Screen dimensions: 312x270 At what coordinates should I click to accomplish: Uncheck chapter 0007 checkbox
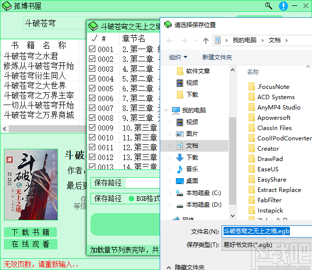tap(92, 108)
